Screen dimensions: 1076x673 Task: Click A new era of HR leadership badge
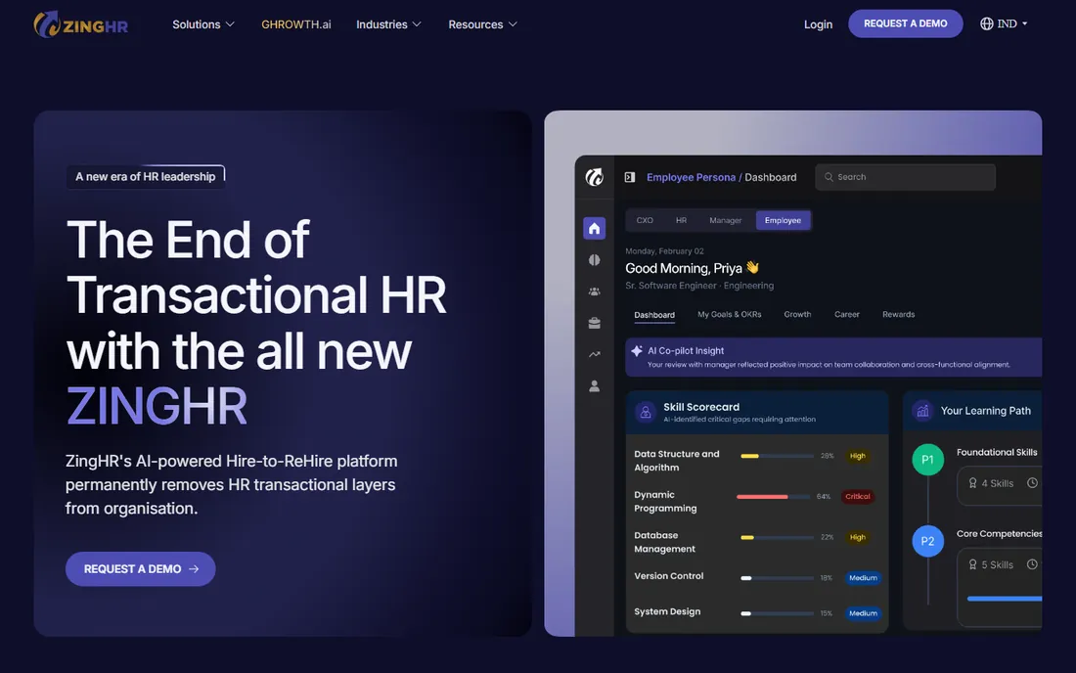(x=146, y=176)
